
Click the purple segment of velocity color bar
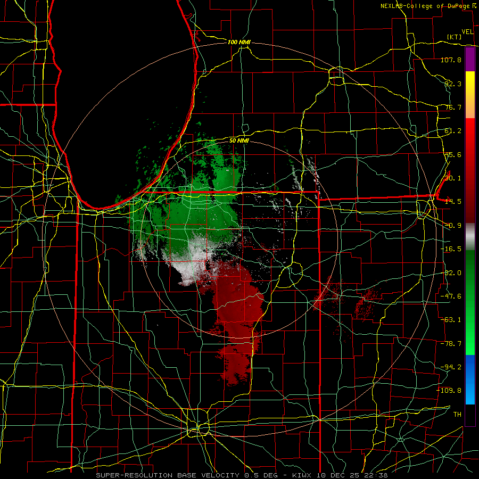click(x=470, y=59)
